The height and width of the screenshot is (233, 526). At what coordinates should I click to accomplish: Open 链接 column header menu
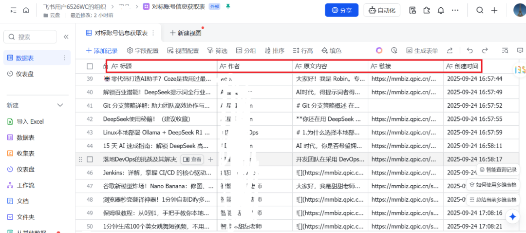tap(406, 66)
